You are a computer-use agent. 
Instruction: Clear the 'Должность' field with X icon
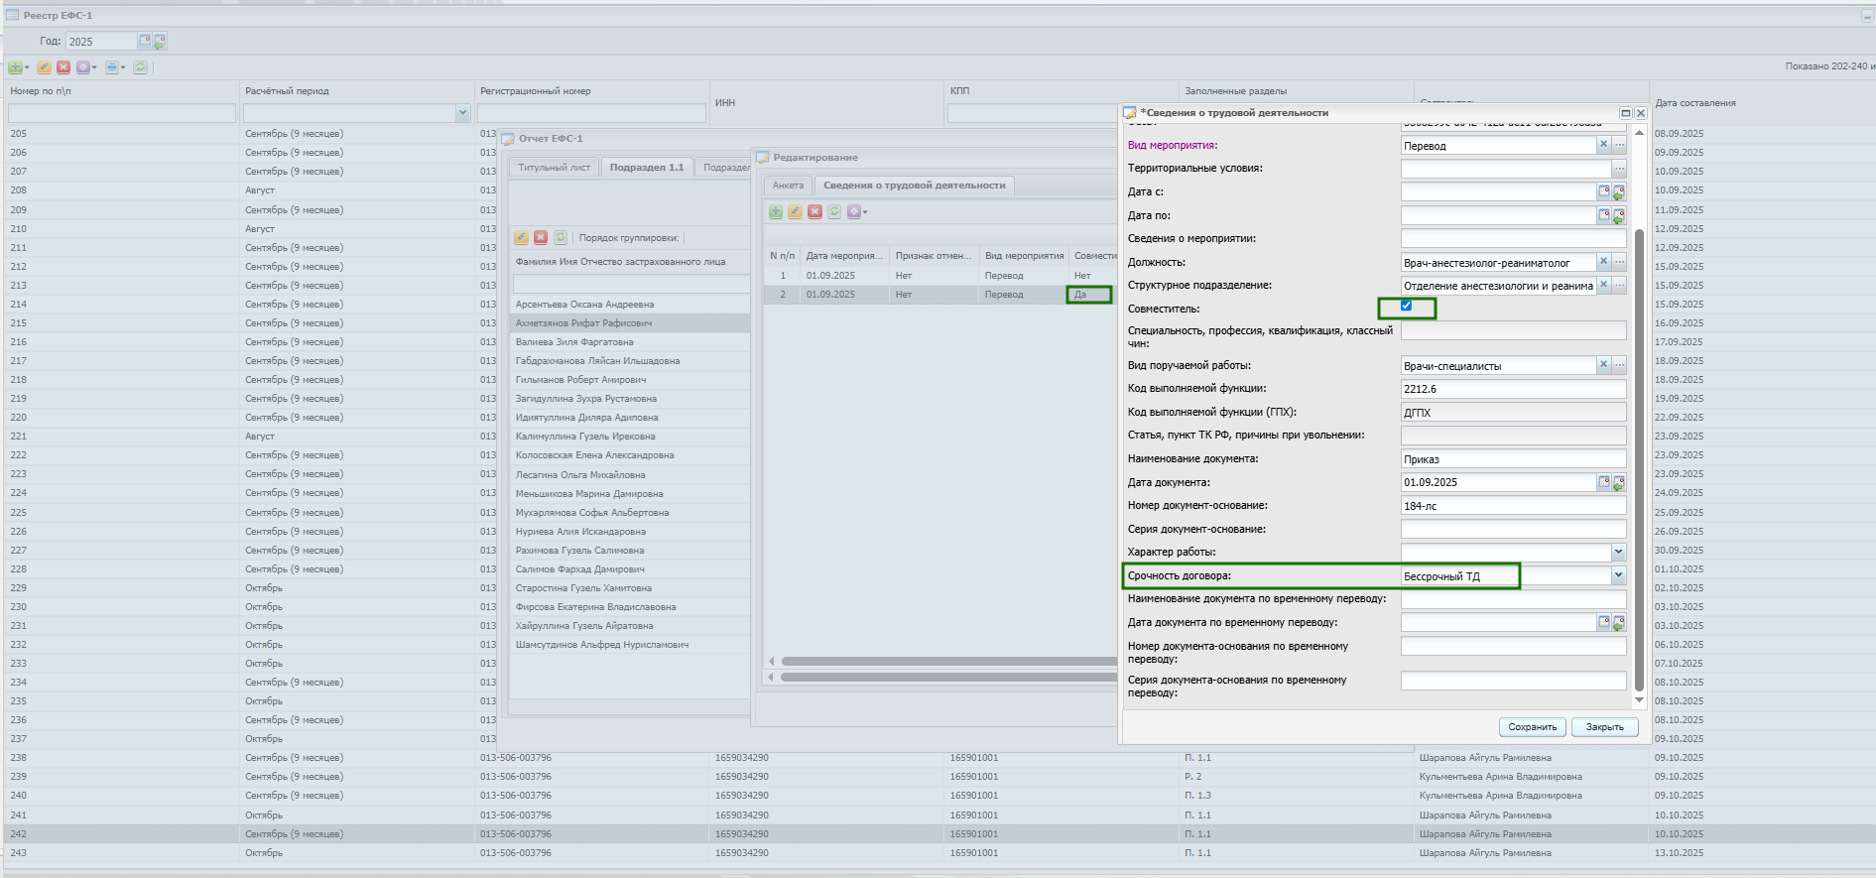pos(1603,262)
